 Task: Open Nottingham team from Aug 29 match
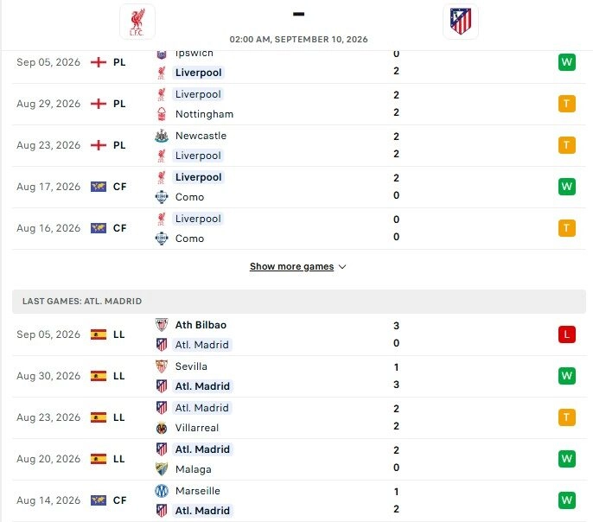pos(204,114)
